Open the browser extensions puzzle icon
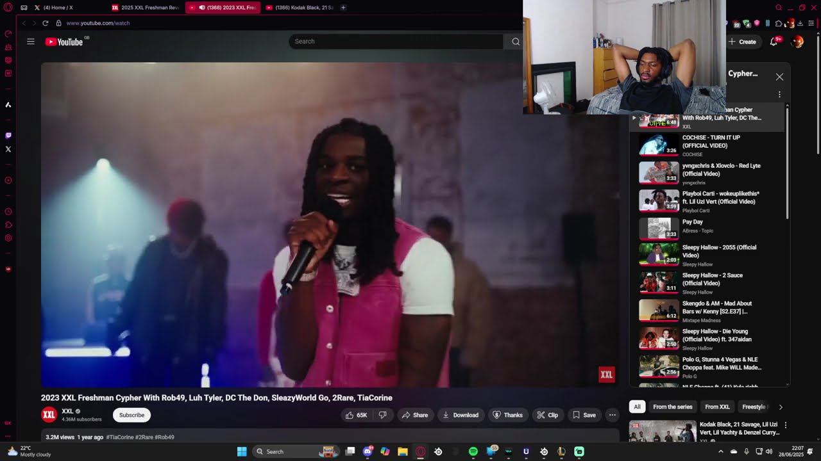Image resolution: width=821 pixels, height=461 pixels. pos(779,24)
